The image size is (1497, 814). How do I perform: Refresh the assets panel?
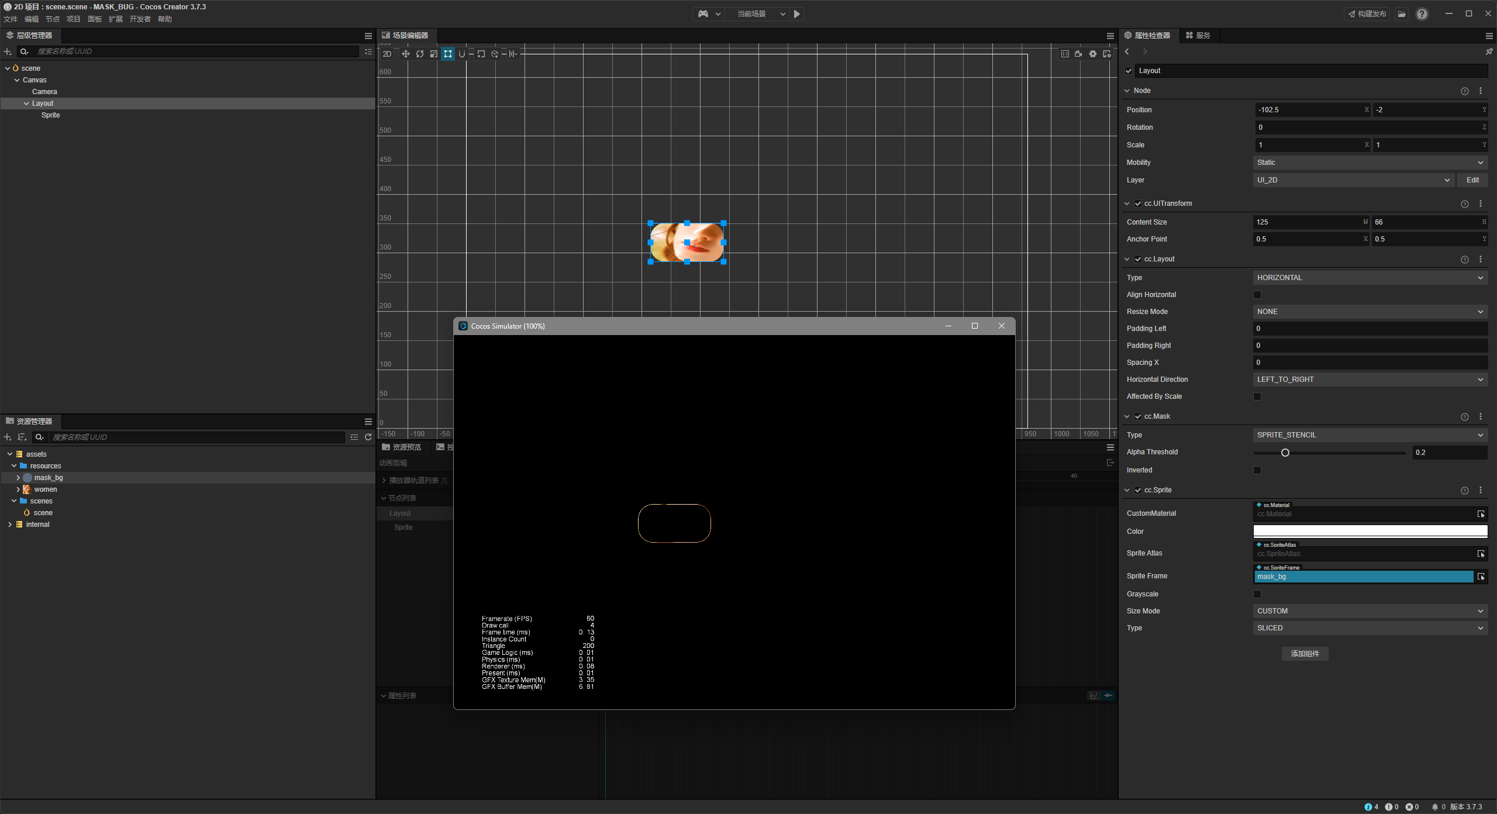(368, 437)
